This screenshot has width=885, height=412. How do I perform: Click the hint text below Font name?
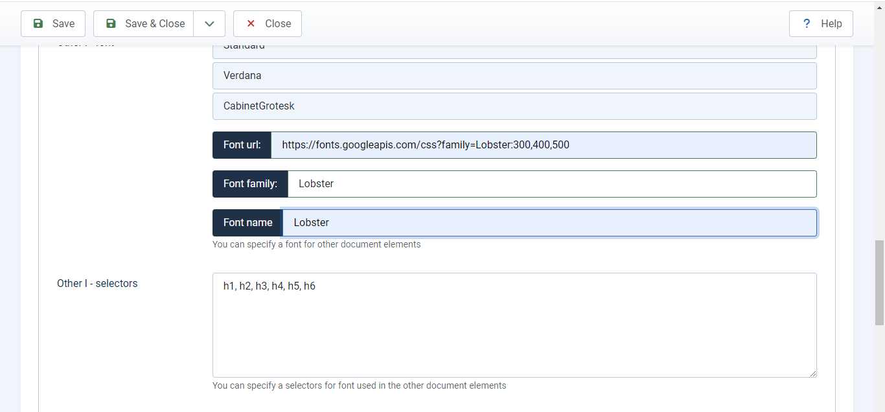point(316,244)
